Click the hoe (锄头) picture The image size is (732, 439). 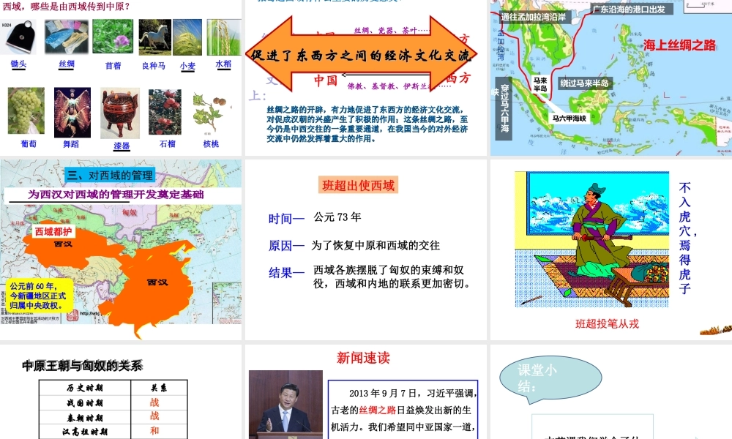18,37
